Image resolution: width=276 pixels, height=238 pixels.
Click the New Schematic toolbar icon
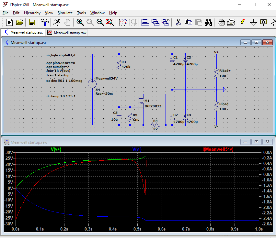tap(9, 22)
